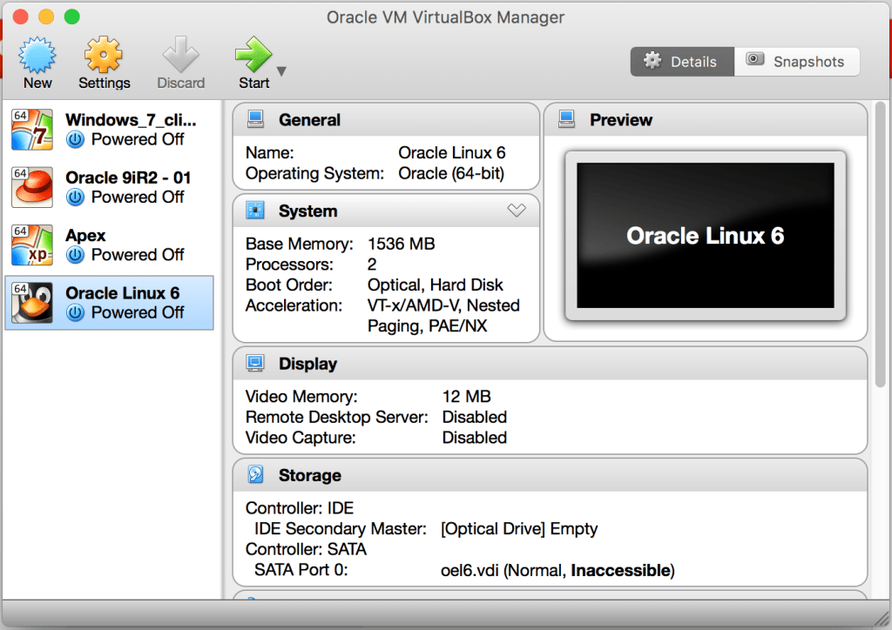Click the details pane vertical scrollbar

click(880, 245)
